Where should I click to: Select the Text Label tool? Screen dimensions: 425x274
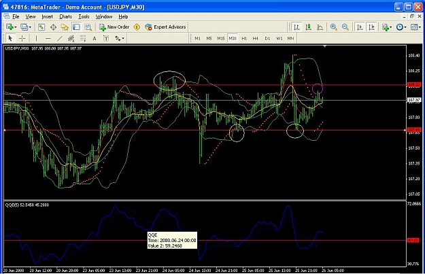point(106,39)
